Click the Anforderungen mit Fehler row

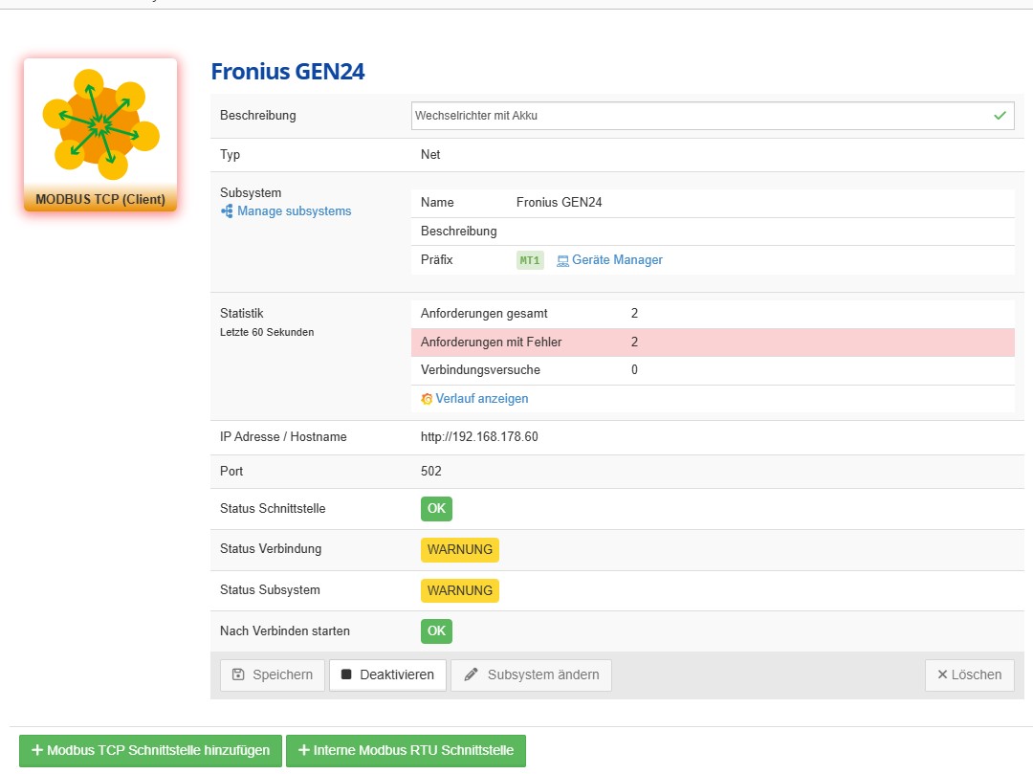[x=713, y=343]
